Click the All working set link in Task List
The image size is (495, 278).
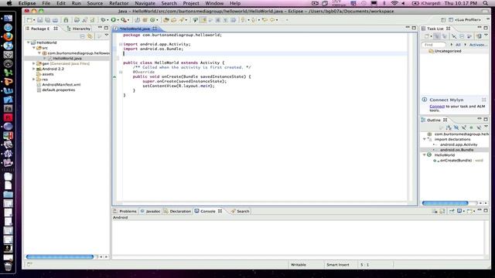(x=458, y=45)
